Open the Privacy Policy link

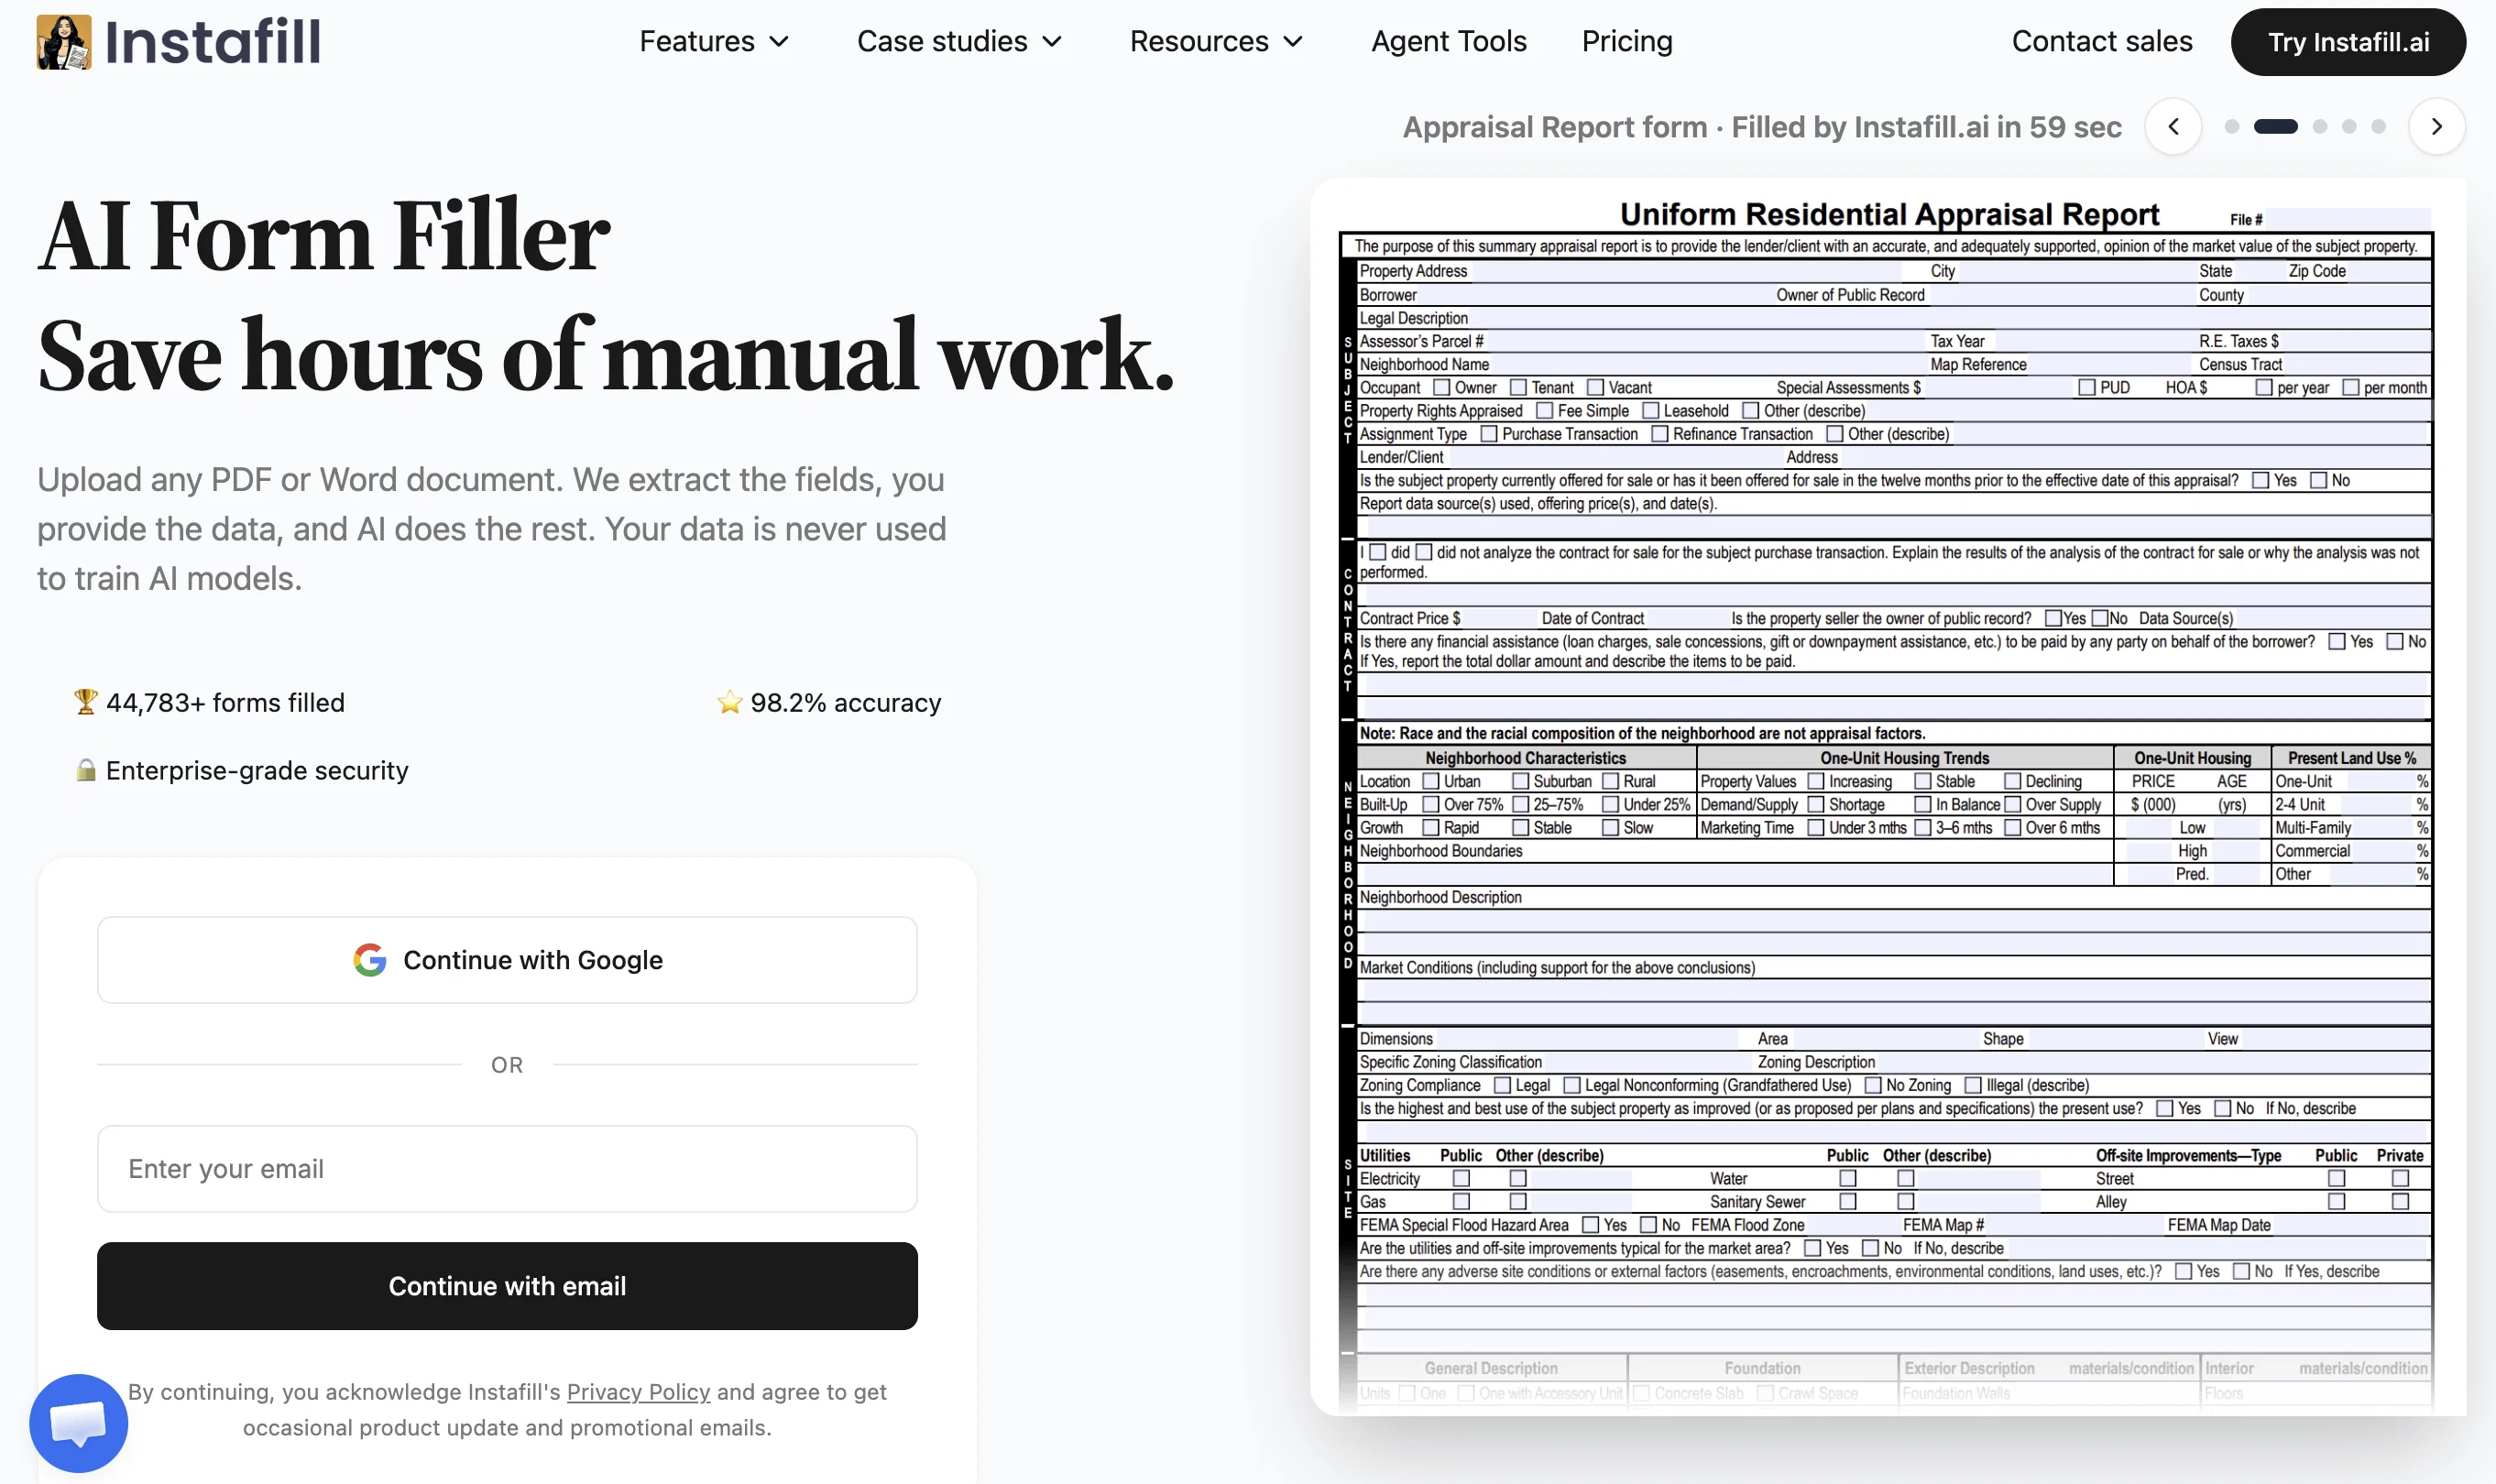pos(638,1392)
